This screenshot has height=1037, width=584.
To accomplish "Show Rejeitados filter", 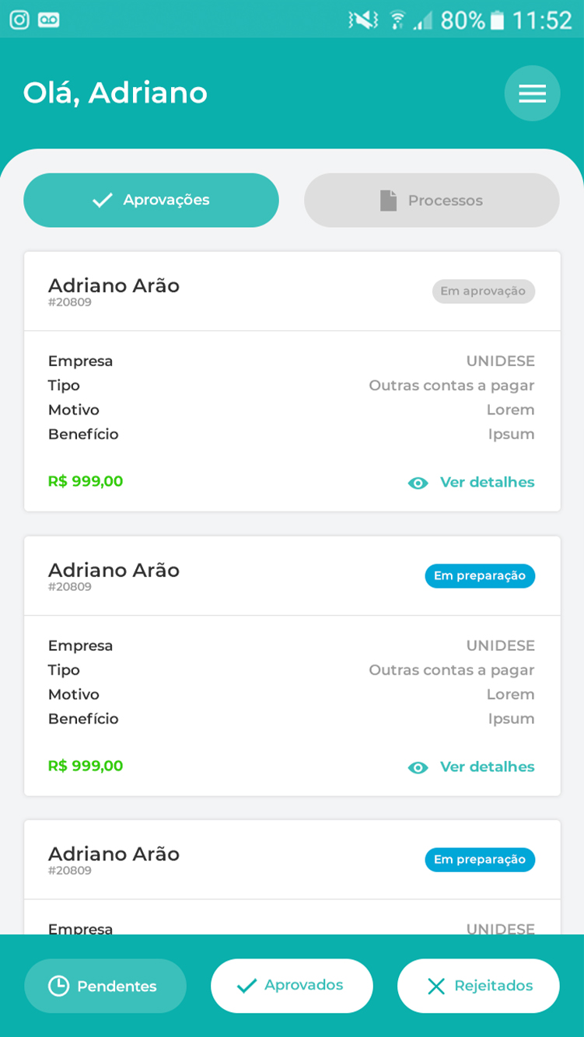I will click(478, 986).
